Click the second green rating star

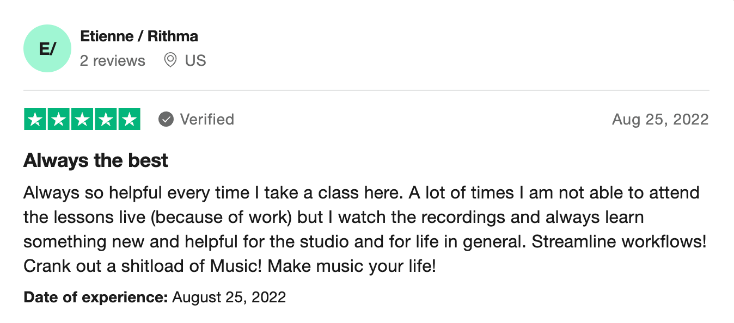59,120
